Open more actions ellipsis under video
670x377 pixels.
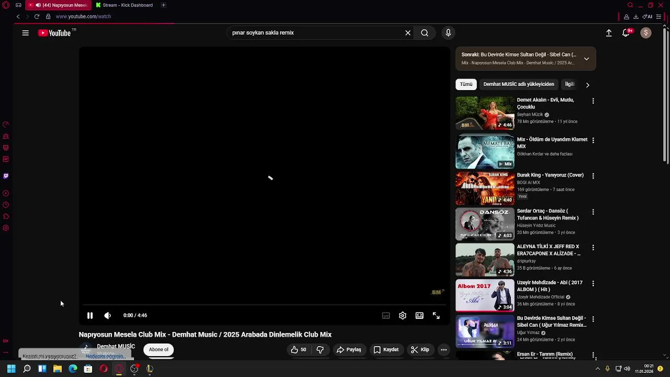point(443,349)
